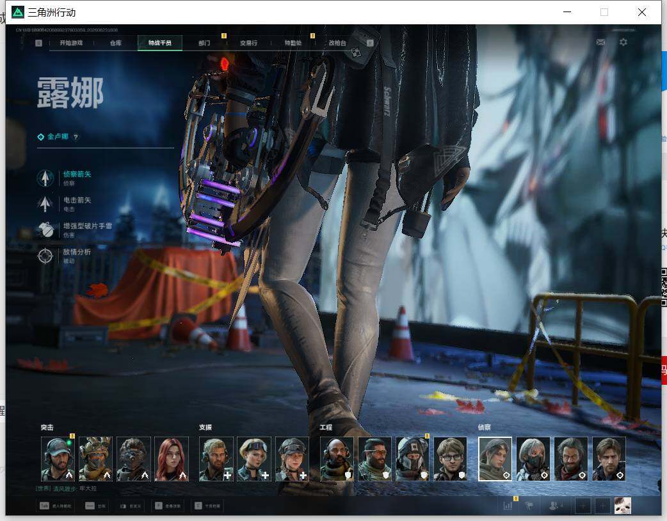Select the 支援 operator with black helmet
Screen dimensions: 667x521
(292, 459)
